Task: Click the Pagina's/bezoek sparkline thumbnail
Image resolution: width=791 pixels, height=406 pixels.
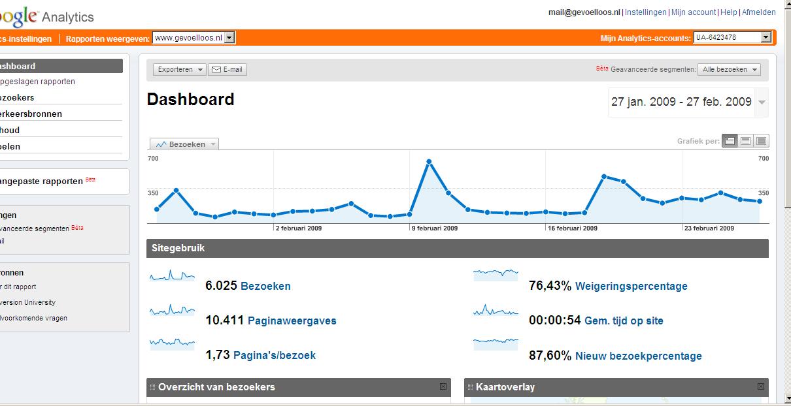Action: 173,343
